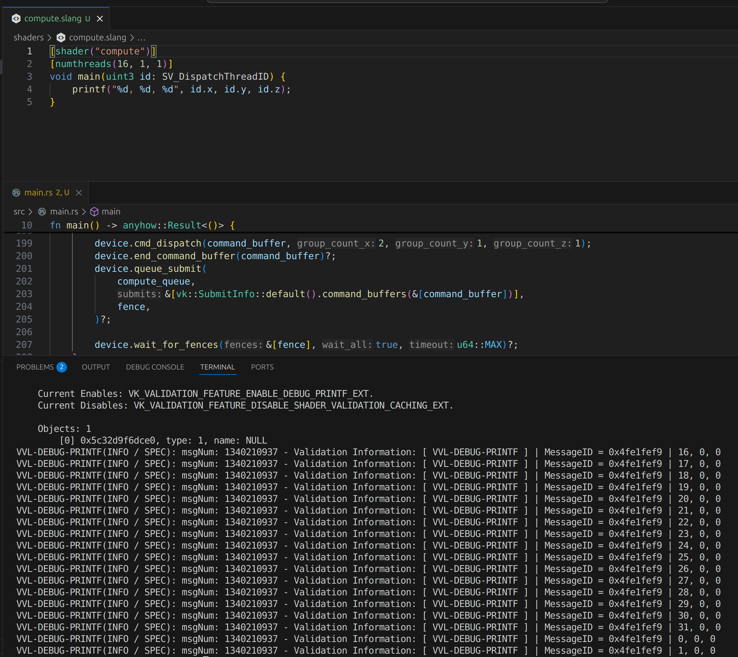Click the group_count_x inlay hint
This screenshot has height=657, width=738.
tap(336, 243)
